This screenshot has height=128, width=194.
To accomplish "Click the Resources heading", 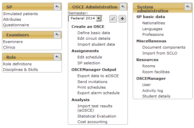I will point(147,60).
